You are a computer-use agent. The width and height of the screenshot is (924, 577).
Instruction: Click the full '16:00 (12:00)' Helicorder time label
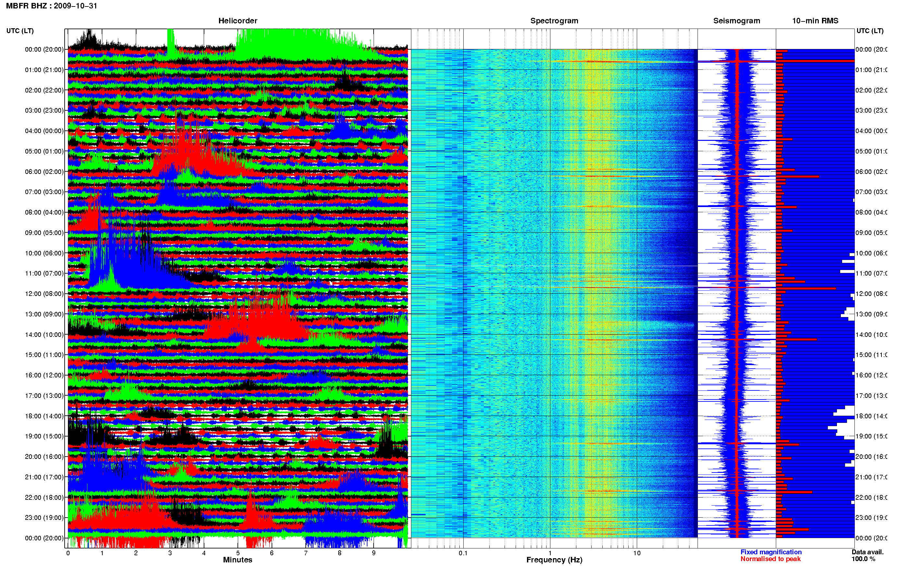click(44, 375)
